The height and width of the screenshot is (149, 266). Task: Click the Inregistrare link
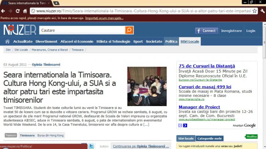point(232,31)
